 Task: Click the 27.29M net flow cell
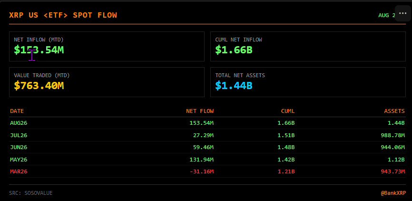(x=203, y=135)
